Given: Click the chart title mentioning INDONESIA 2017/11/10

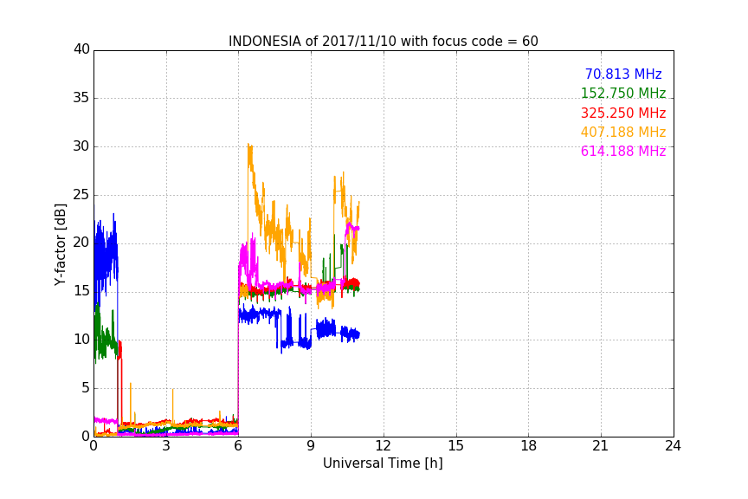Looking at the screenshot, I should coord(383,42).
